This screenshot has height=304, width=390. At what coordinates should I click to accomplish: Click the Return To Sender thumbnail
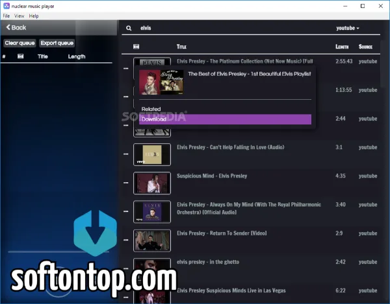click(152, 240)
